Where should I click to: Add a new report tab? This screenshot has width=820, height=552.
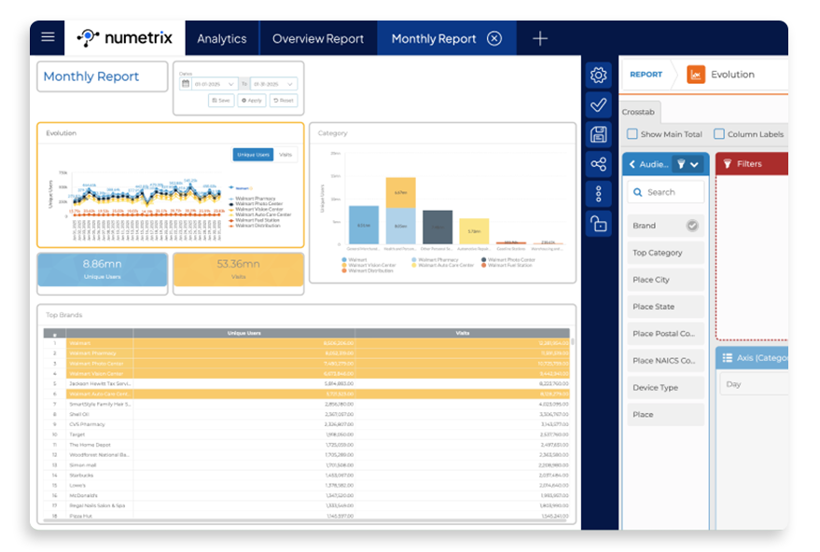[540, 38]
